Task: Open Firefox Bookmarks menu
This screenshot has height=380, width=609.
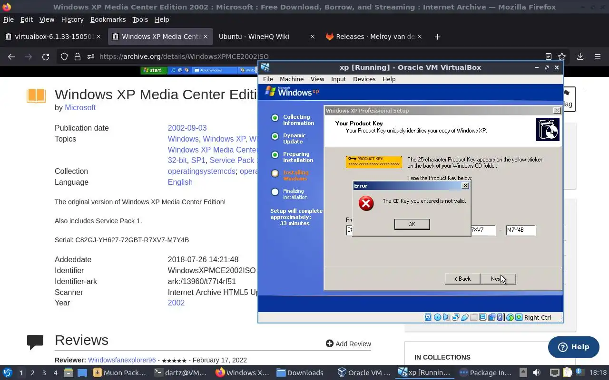Action: click(108, 19)
